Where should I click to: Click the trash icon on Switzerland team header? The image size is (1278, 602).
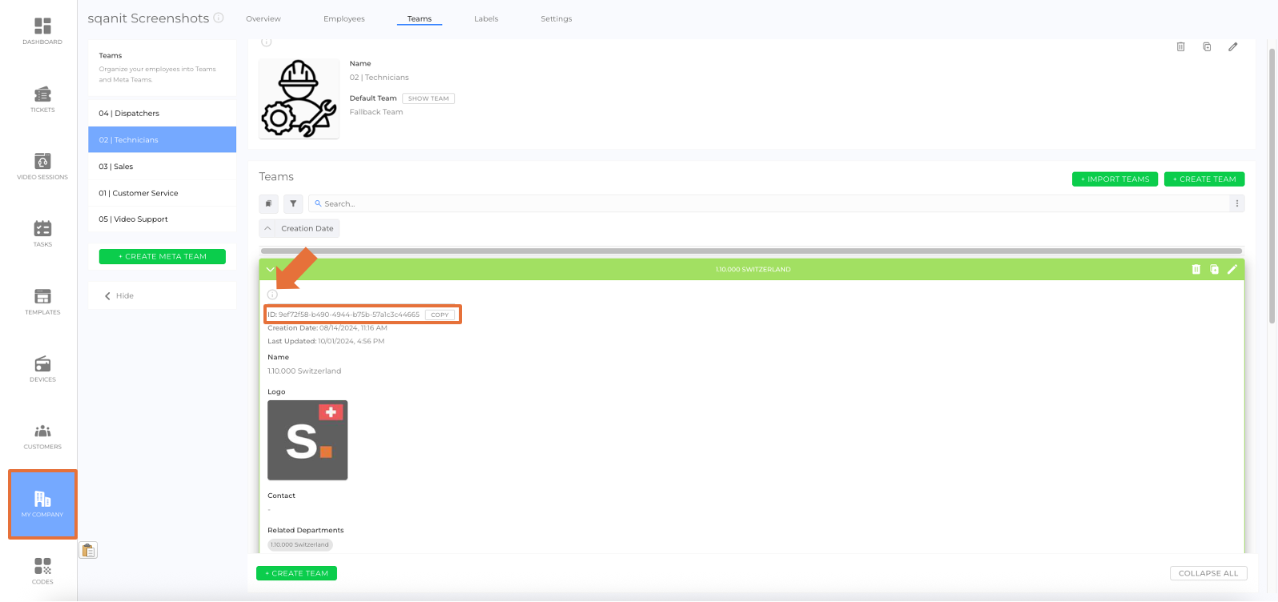point(1196,270)
